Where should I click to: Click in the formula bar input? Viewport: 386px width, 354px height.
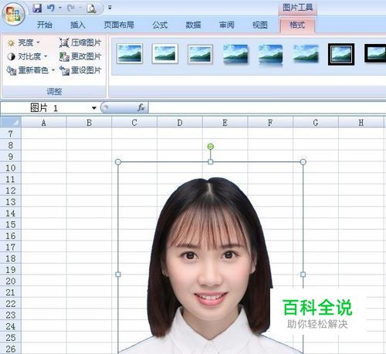click(267, 108)
